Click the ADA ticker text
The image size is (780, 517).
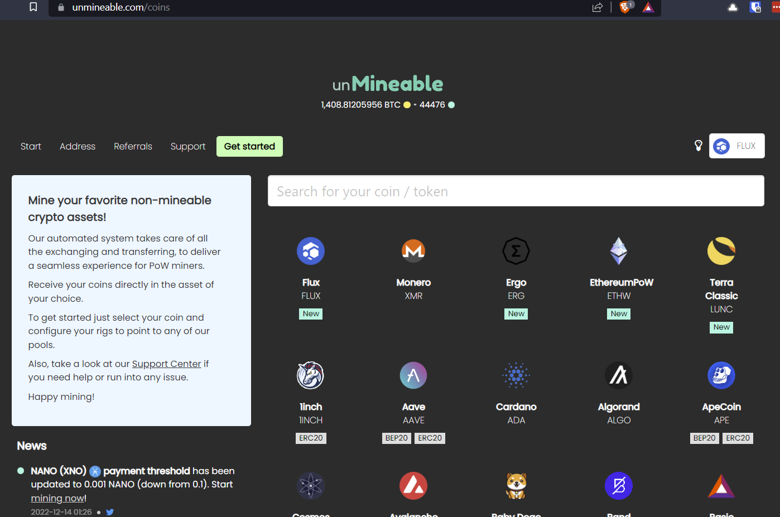pos(516,421)
